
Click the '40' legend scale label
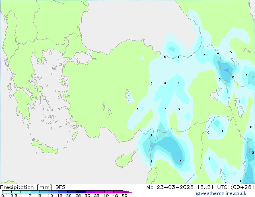click(x=106, y=195)
